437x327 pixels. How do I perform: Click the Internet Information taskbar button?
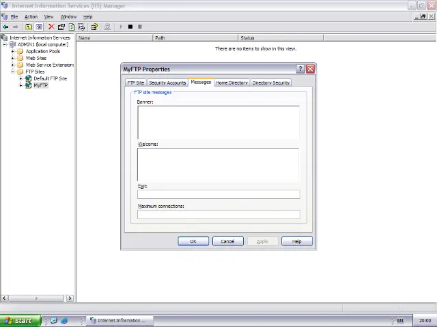(119, 321)
